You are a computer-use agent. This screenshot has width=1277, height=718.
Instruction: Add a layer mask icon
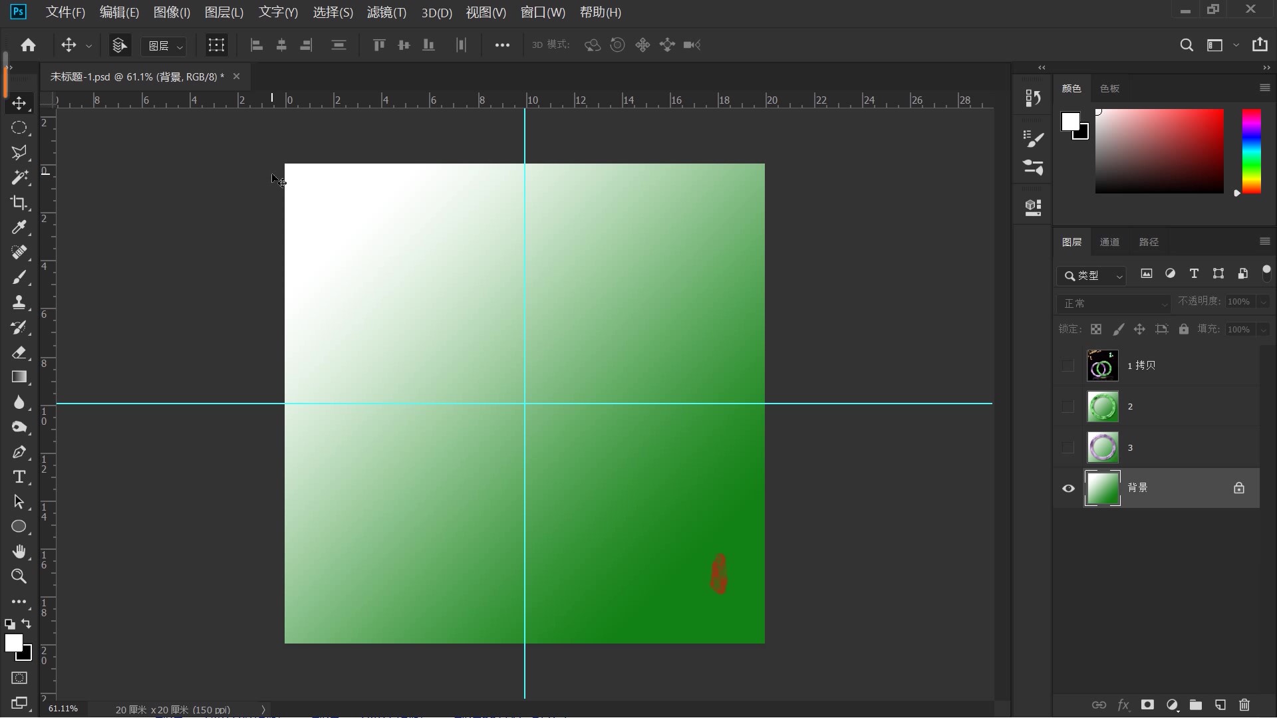point(1147,705)
